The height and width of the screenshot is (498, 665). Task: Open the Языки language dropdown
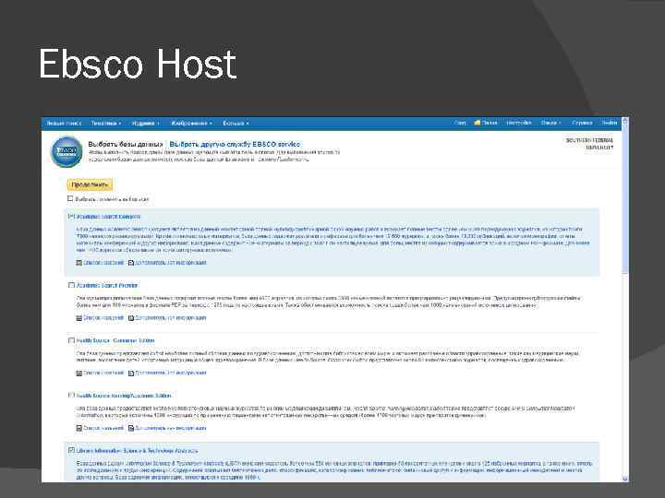point(550,123)
